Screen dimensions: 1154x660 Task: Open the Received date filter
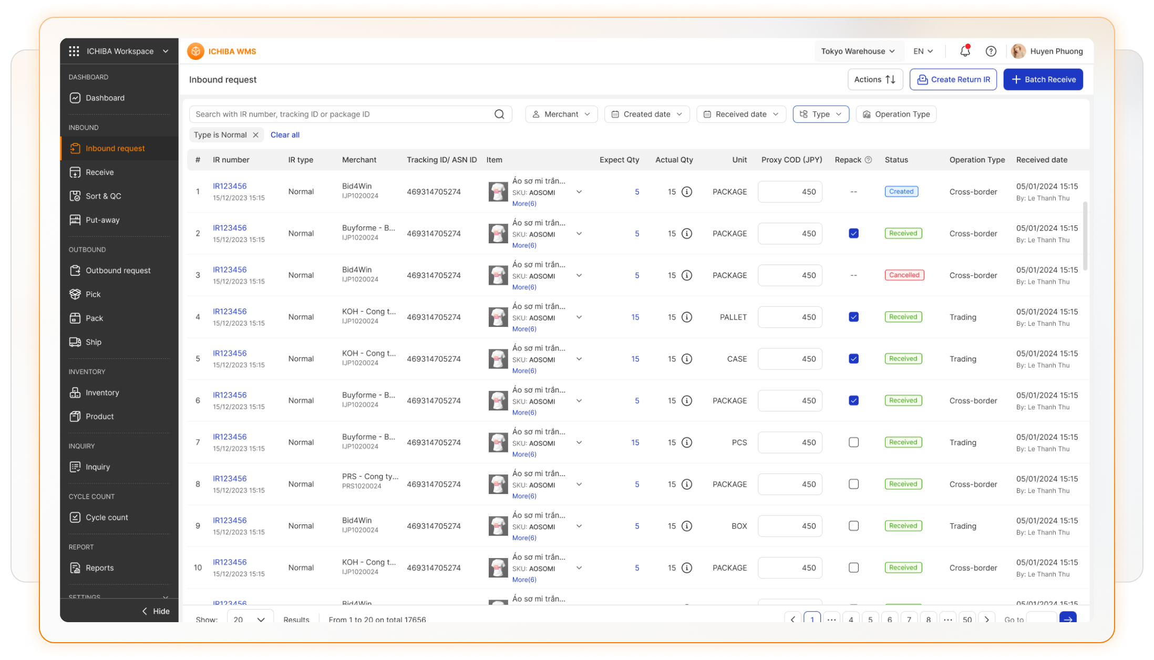741,114
